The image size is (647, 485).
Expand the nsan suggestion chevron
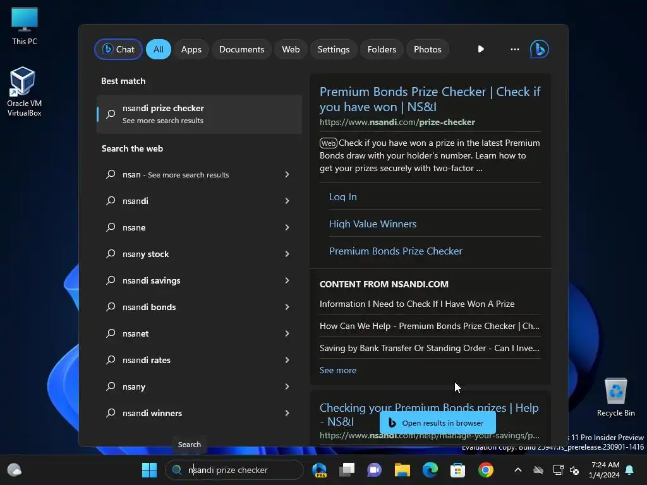[287, 174]
